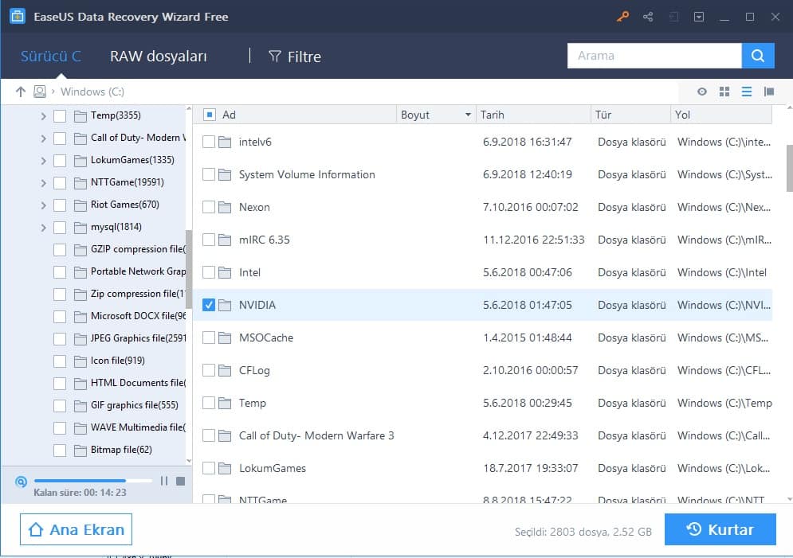Open the Boyut column dropdown arrow

pyautogui.click(x=468, y=115)
